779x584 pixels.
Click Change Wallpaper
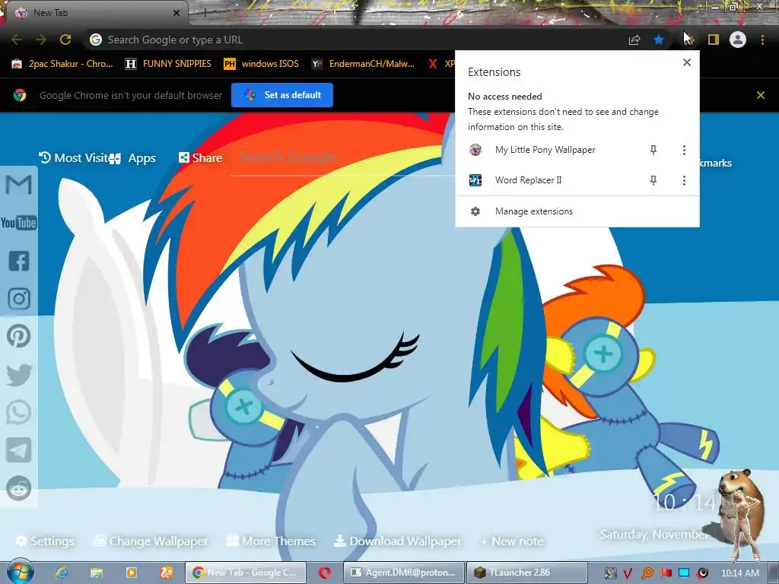coord(151,541)
